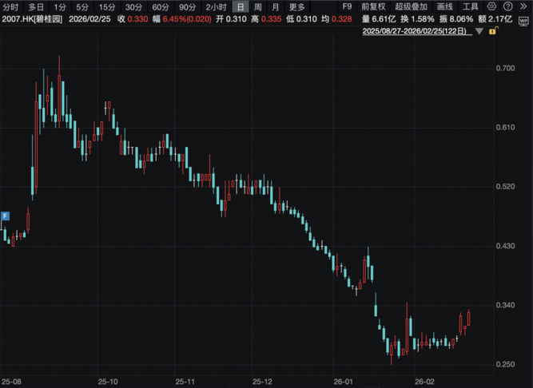Select the 60分 period
This screenshot has width=533, height=388.
coord(161,6)
